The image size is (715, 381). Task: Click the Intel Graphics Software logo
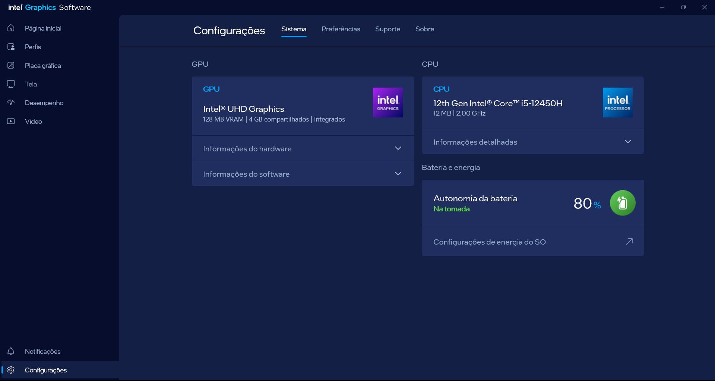point(49,7)
